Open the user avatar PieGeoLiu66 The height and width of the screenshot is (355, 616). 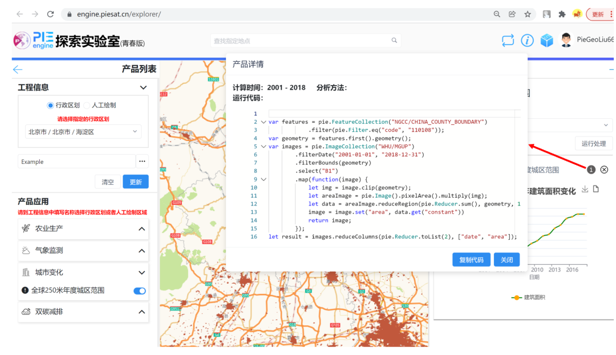566,40
